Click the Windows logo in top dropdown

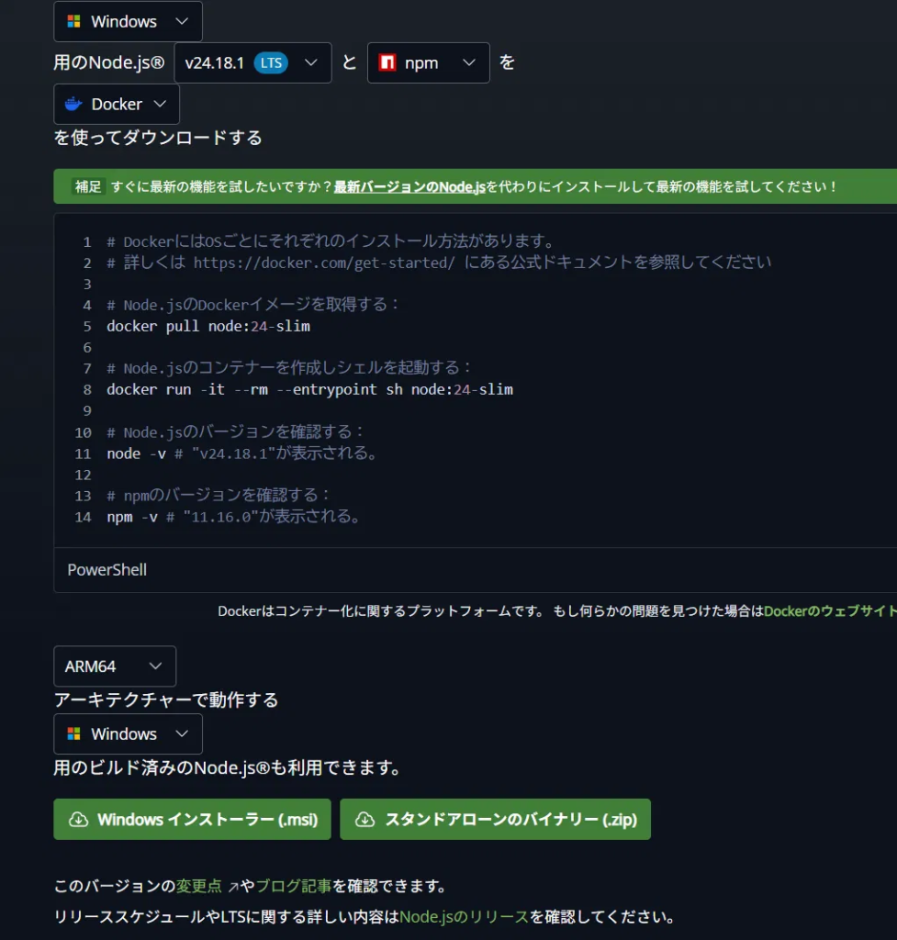[73, 22]
